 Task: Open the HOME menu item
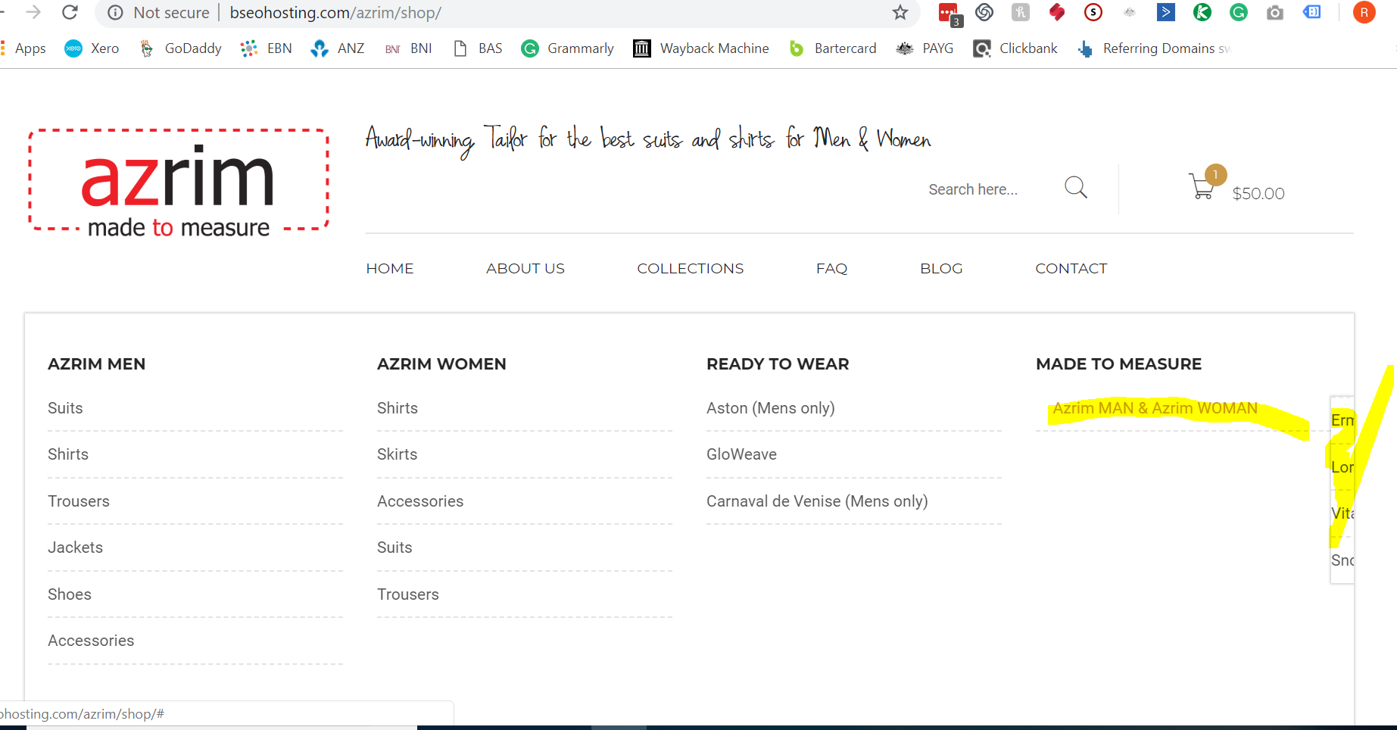(x=390, y=269)
